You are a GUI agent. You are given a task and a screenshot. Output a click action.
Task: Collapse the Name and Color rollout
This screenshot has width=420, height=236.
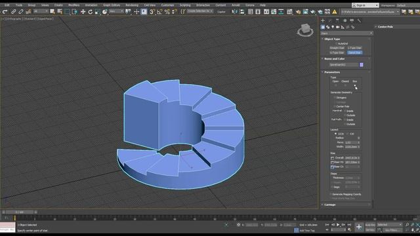[335, 59]
